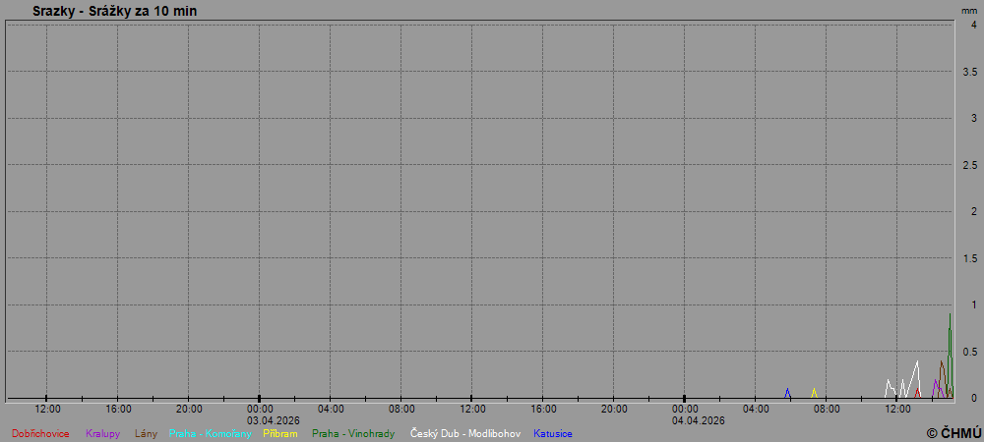This screenshot has width=984, height=442.
Task: Click the 2.5 value on the y-axis
Action: pyautogui.click(x=969, y=165)
